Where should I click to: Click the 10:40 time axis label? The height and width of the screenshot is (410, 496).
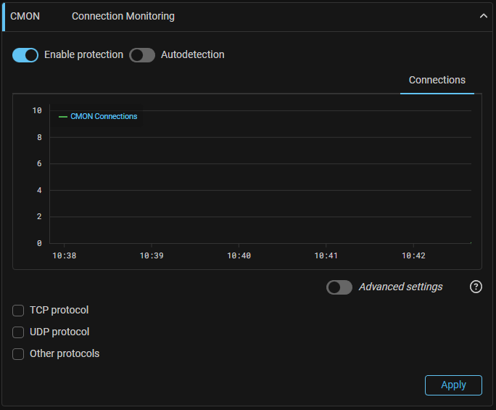[239, 255]
